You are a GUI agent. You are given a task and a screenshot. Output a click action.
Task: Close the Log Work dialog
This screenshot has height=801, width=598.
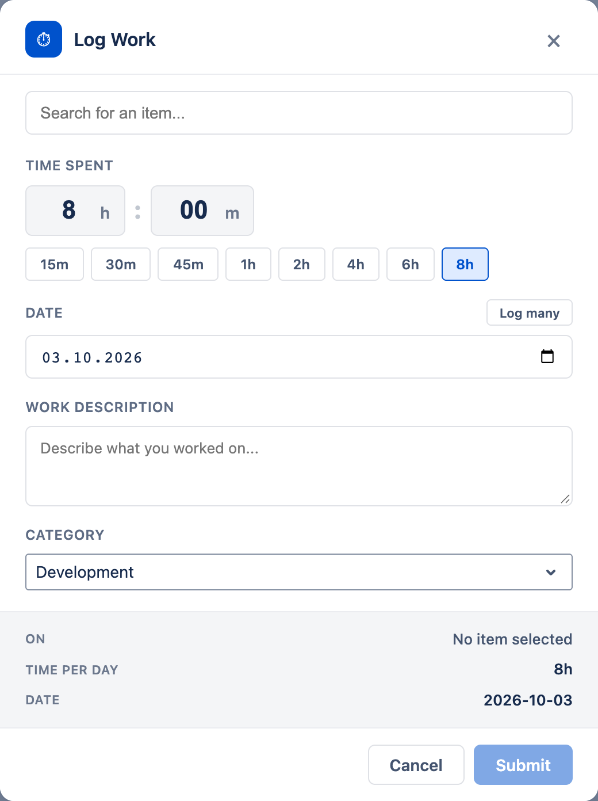[x=554, y=41]
